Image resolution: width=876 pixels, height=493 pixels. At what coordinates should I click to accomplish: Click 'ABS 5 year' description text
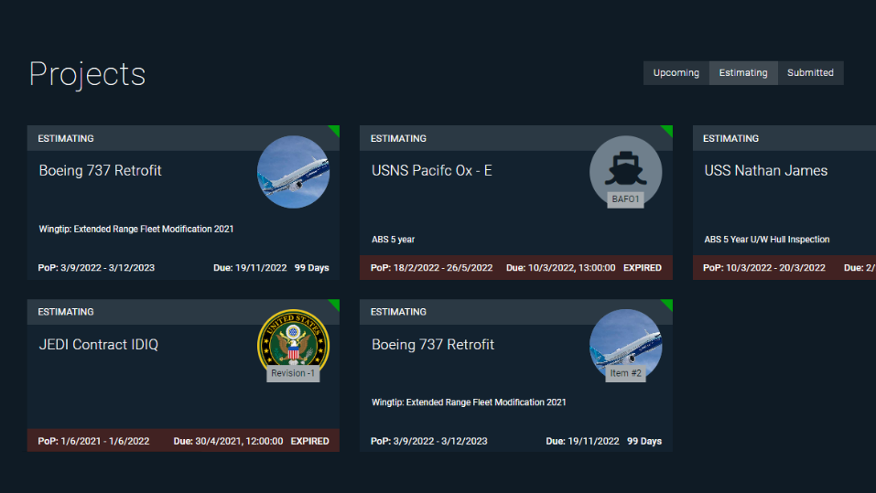394,240
